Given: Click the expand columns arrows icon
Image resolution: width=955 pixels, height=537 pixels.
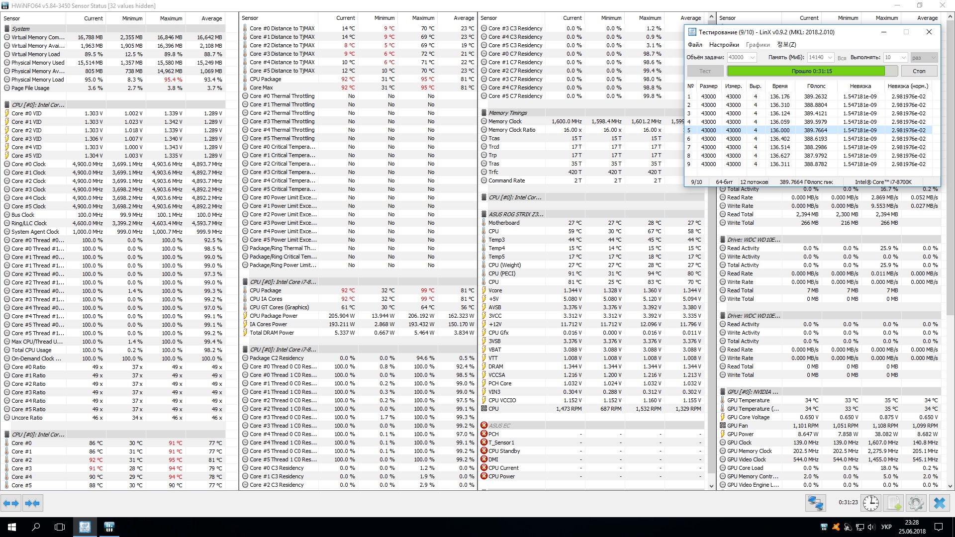Looking at the screenshot, I should tap(11, 503).
